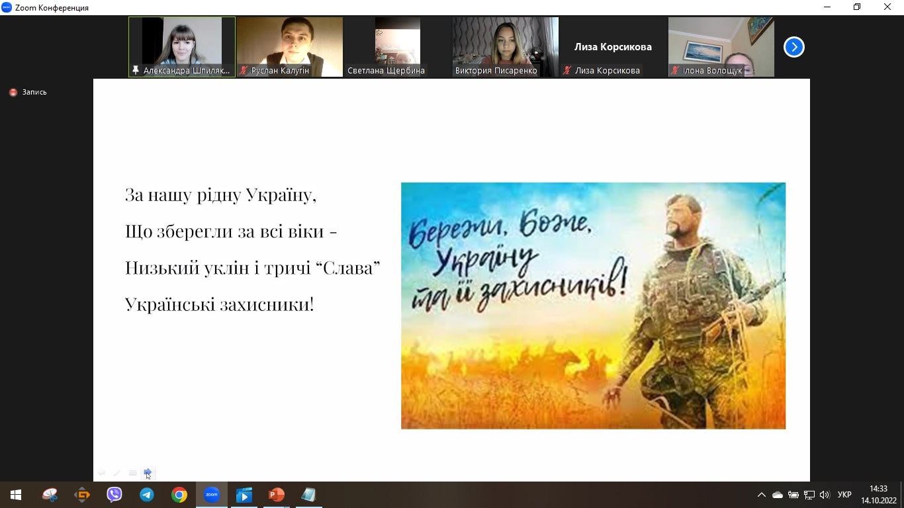Image resolution: width=904 pixels, height=508 pixels.
Task: Open Google Chrome from the taskbar
Action: 179,495
